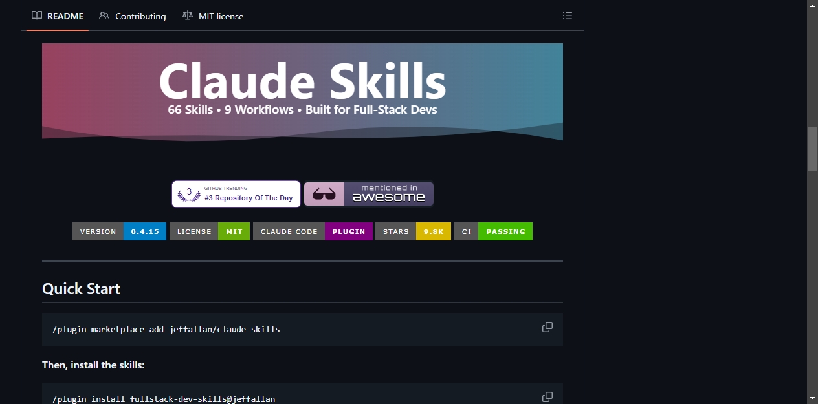This screenshot has height=404, width=818.
Task: Click the scrollbar down arrow
Action: (x=812, y=398)
